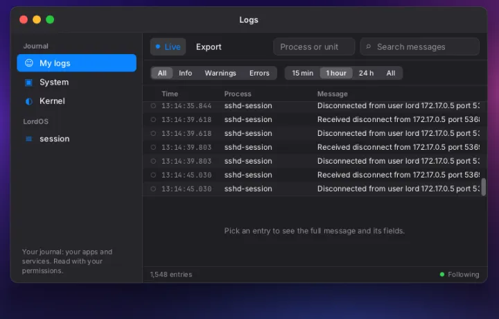Click severity circle for 13:14:35.844 row

(x=153, y=105)
